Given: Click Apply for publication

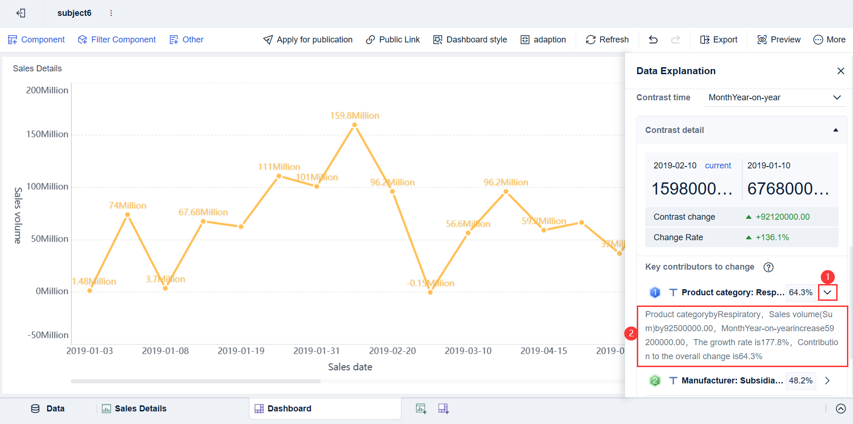Looking at the screenshot, I should [x=308, y=40].
